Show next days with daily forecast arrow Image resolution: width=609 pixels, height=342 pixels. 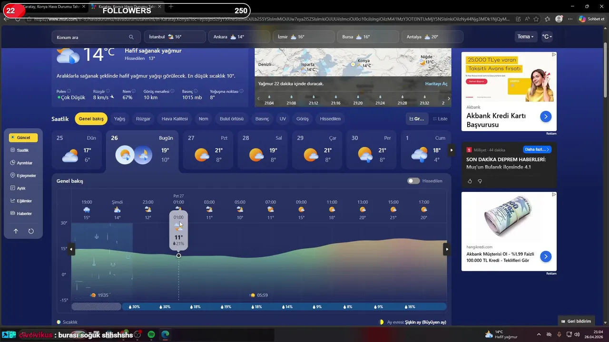[452, 150]
